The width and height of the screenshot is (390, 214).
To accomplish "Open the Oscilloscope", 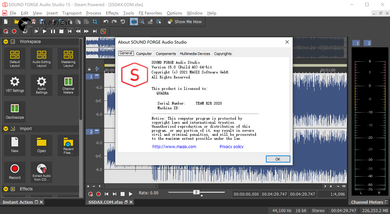I will tap(15, 112).
